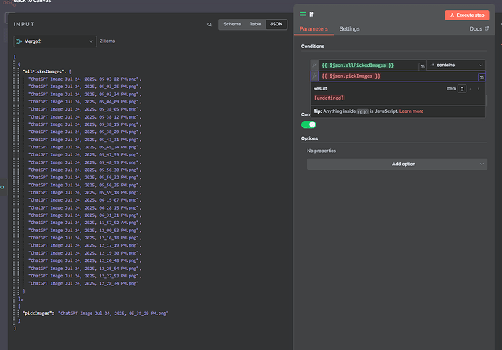
Task: Click array entry 05_59_18 PM.png
Action: coord(84,192)
